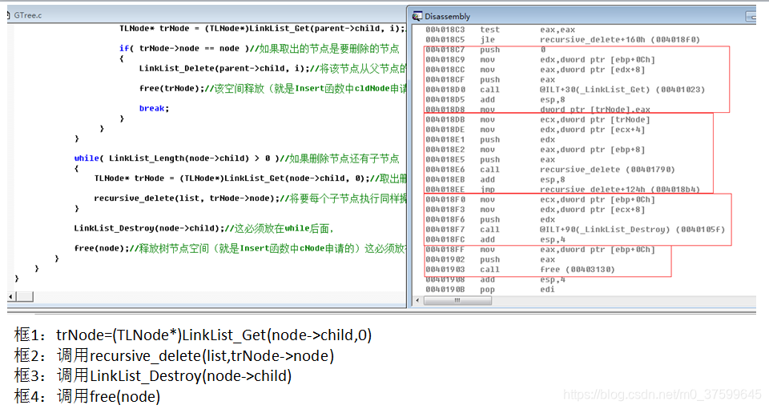Image resolution: width=769 pixels, height=409 pixels.
Task: Click the while LinkList_Length(node->child) line
Action: tap(236, 158)
